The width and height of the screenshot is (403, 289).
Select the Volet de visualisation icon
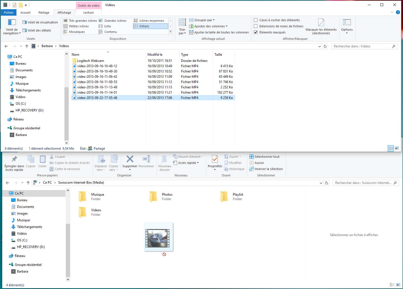(25, 22)
